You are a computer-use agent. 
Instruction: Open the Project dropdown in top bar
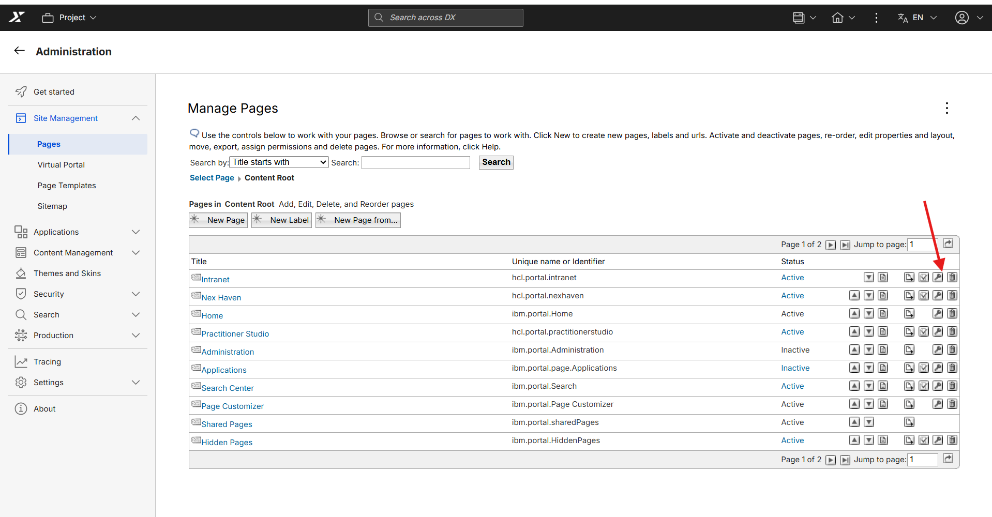pyautogui.click(x=69, y=18)
